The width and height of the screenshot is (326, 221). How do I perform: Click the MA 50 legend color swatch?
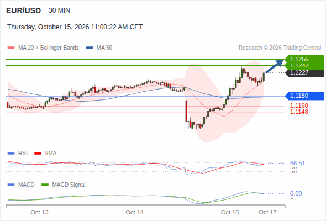point(90,48)
